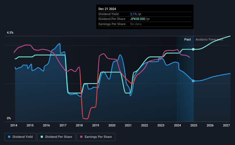Click 'Earnings Per Share' row label in tooltip
Image resolution: width=235 pixels, height=145 pixels.
click(112, 24)
